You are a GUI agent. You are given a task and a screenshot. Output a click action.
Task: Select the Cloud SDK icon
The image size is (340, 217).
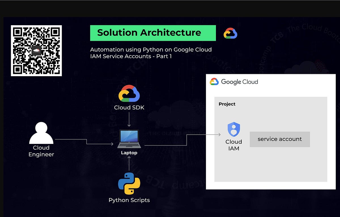(129, 93)
